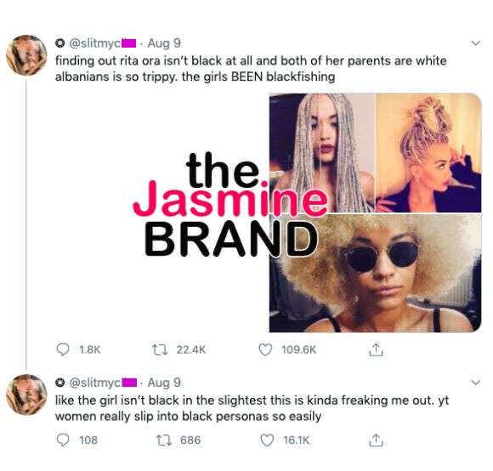Image resolution: width=493 pixels, height=471 pixels.
Task: Retweet the first tweet with 22.4K retweets
Action: (160, 349)
